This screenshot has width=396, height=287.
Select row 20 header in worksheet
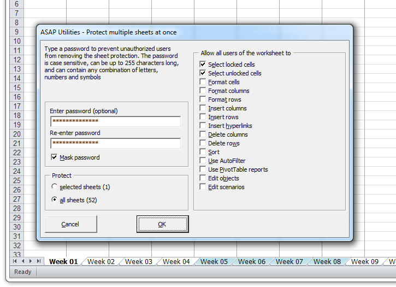[x=17, y=134]
